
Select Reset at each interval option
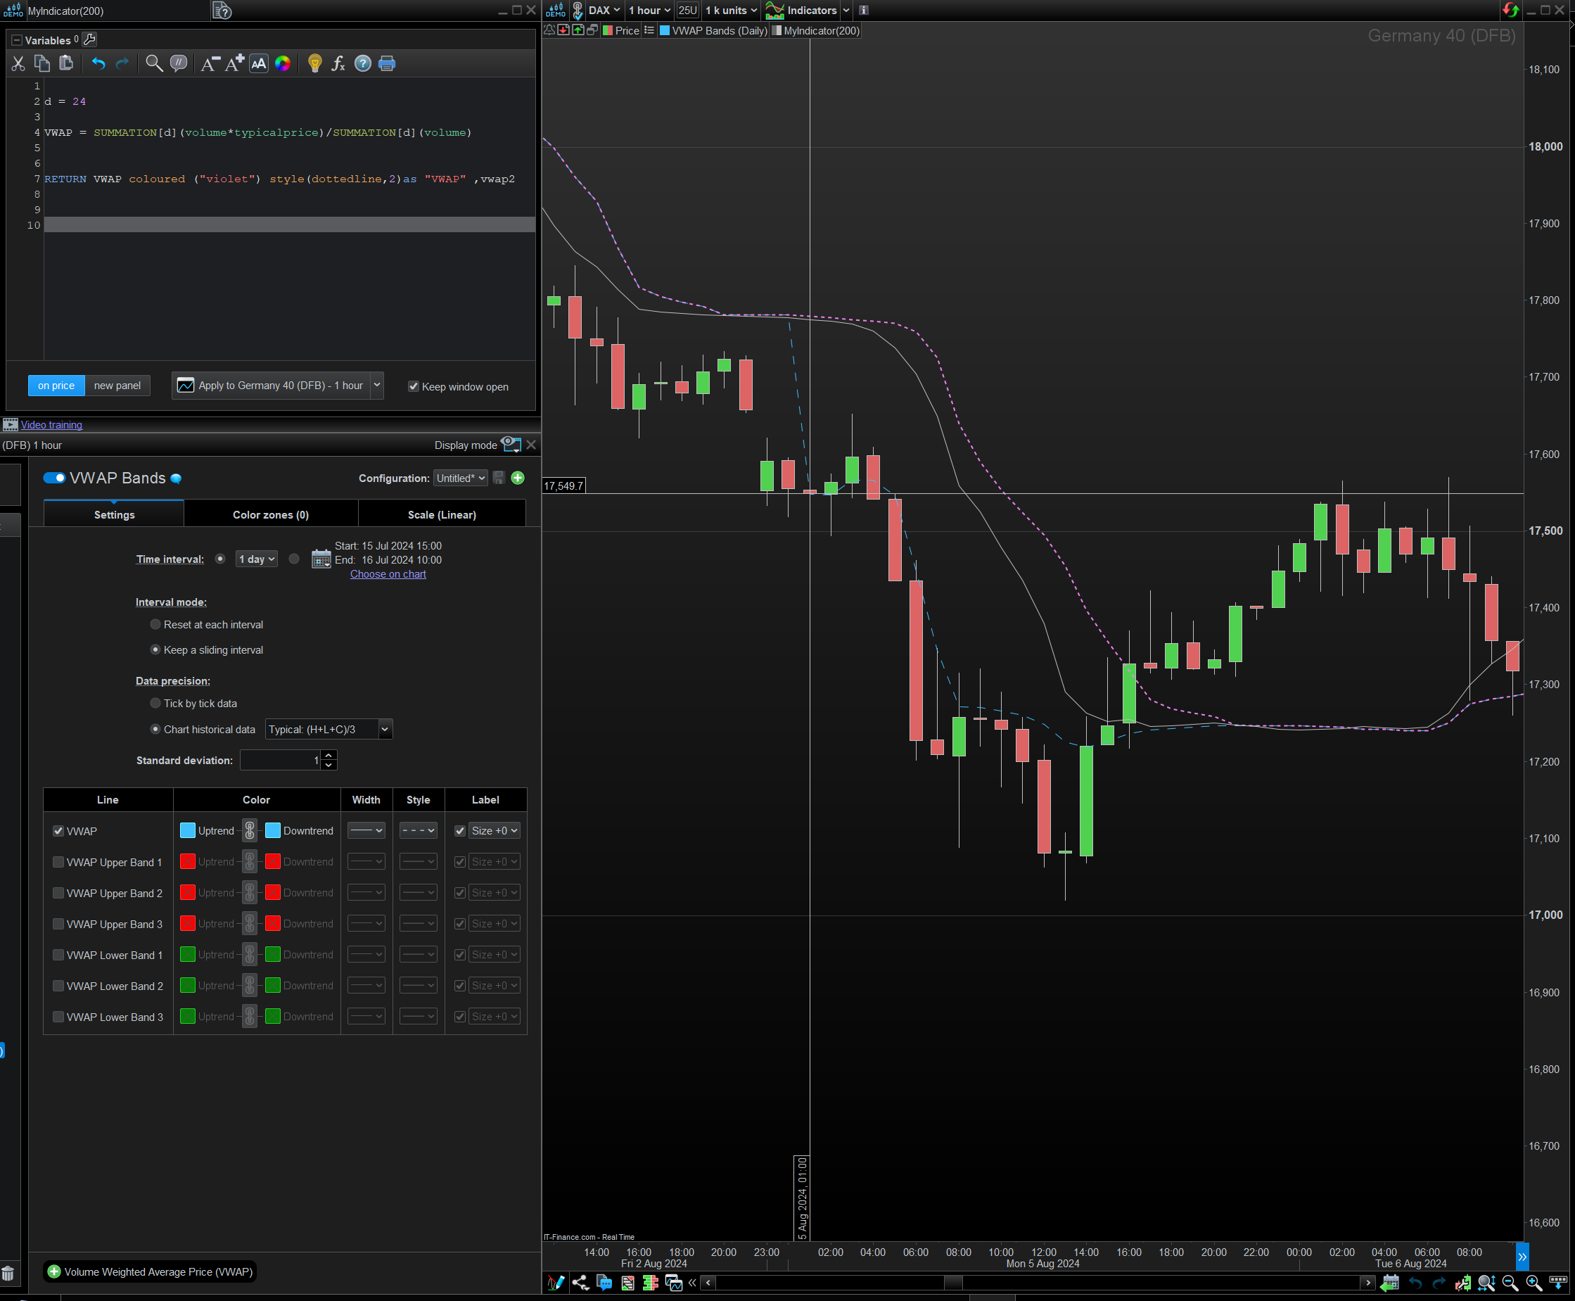click(x=155, y=624)
